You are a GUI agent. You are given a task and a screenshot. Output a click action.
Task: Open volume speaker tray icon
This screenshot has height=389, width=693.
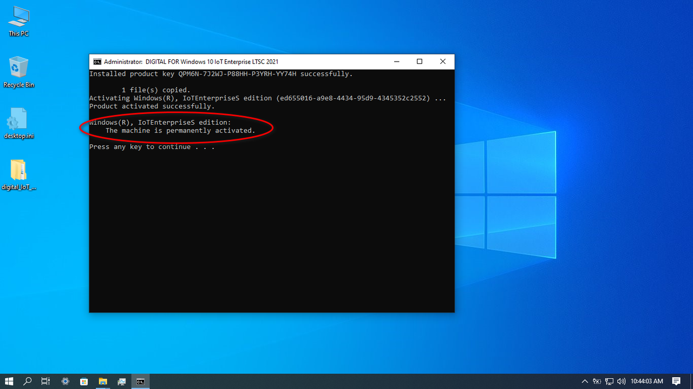point(621,381)
